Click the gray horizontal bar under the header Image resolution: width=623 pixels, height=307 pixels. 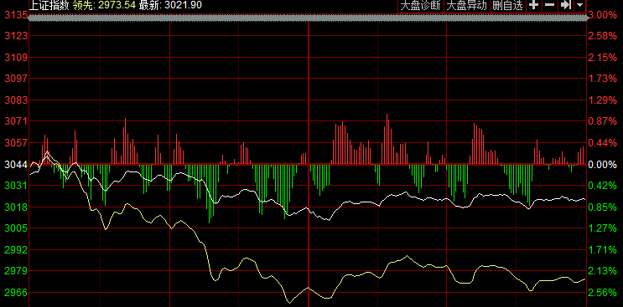(308, 18)
